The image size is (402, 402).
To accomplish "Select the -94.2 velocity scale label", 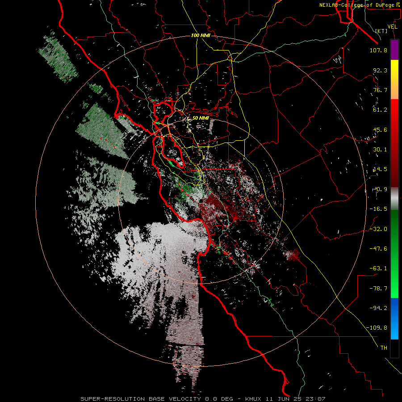I will [378, 308].
